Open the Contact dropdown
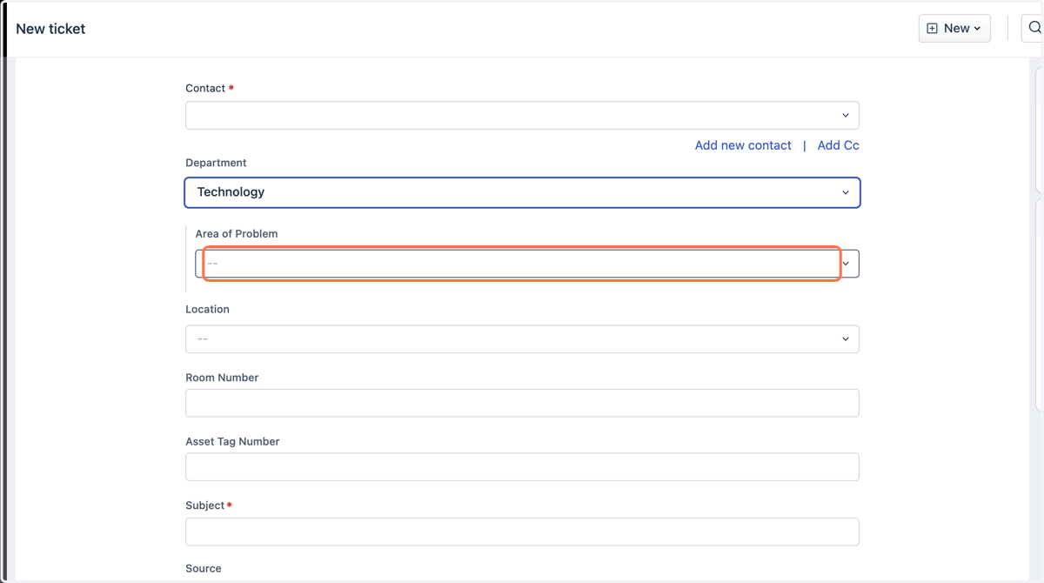 click(x=522, y=116)
